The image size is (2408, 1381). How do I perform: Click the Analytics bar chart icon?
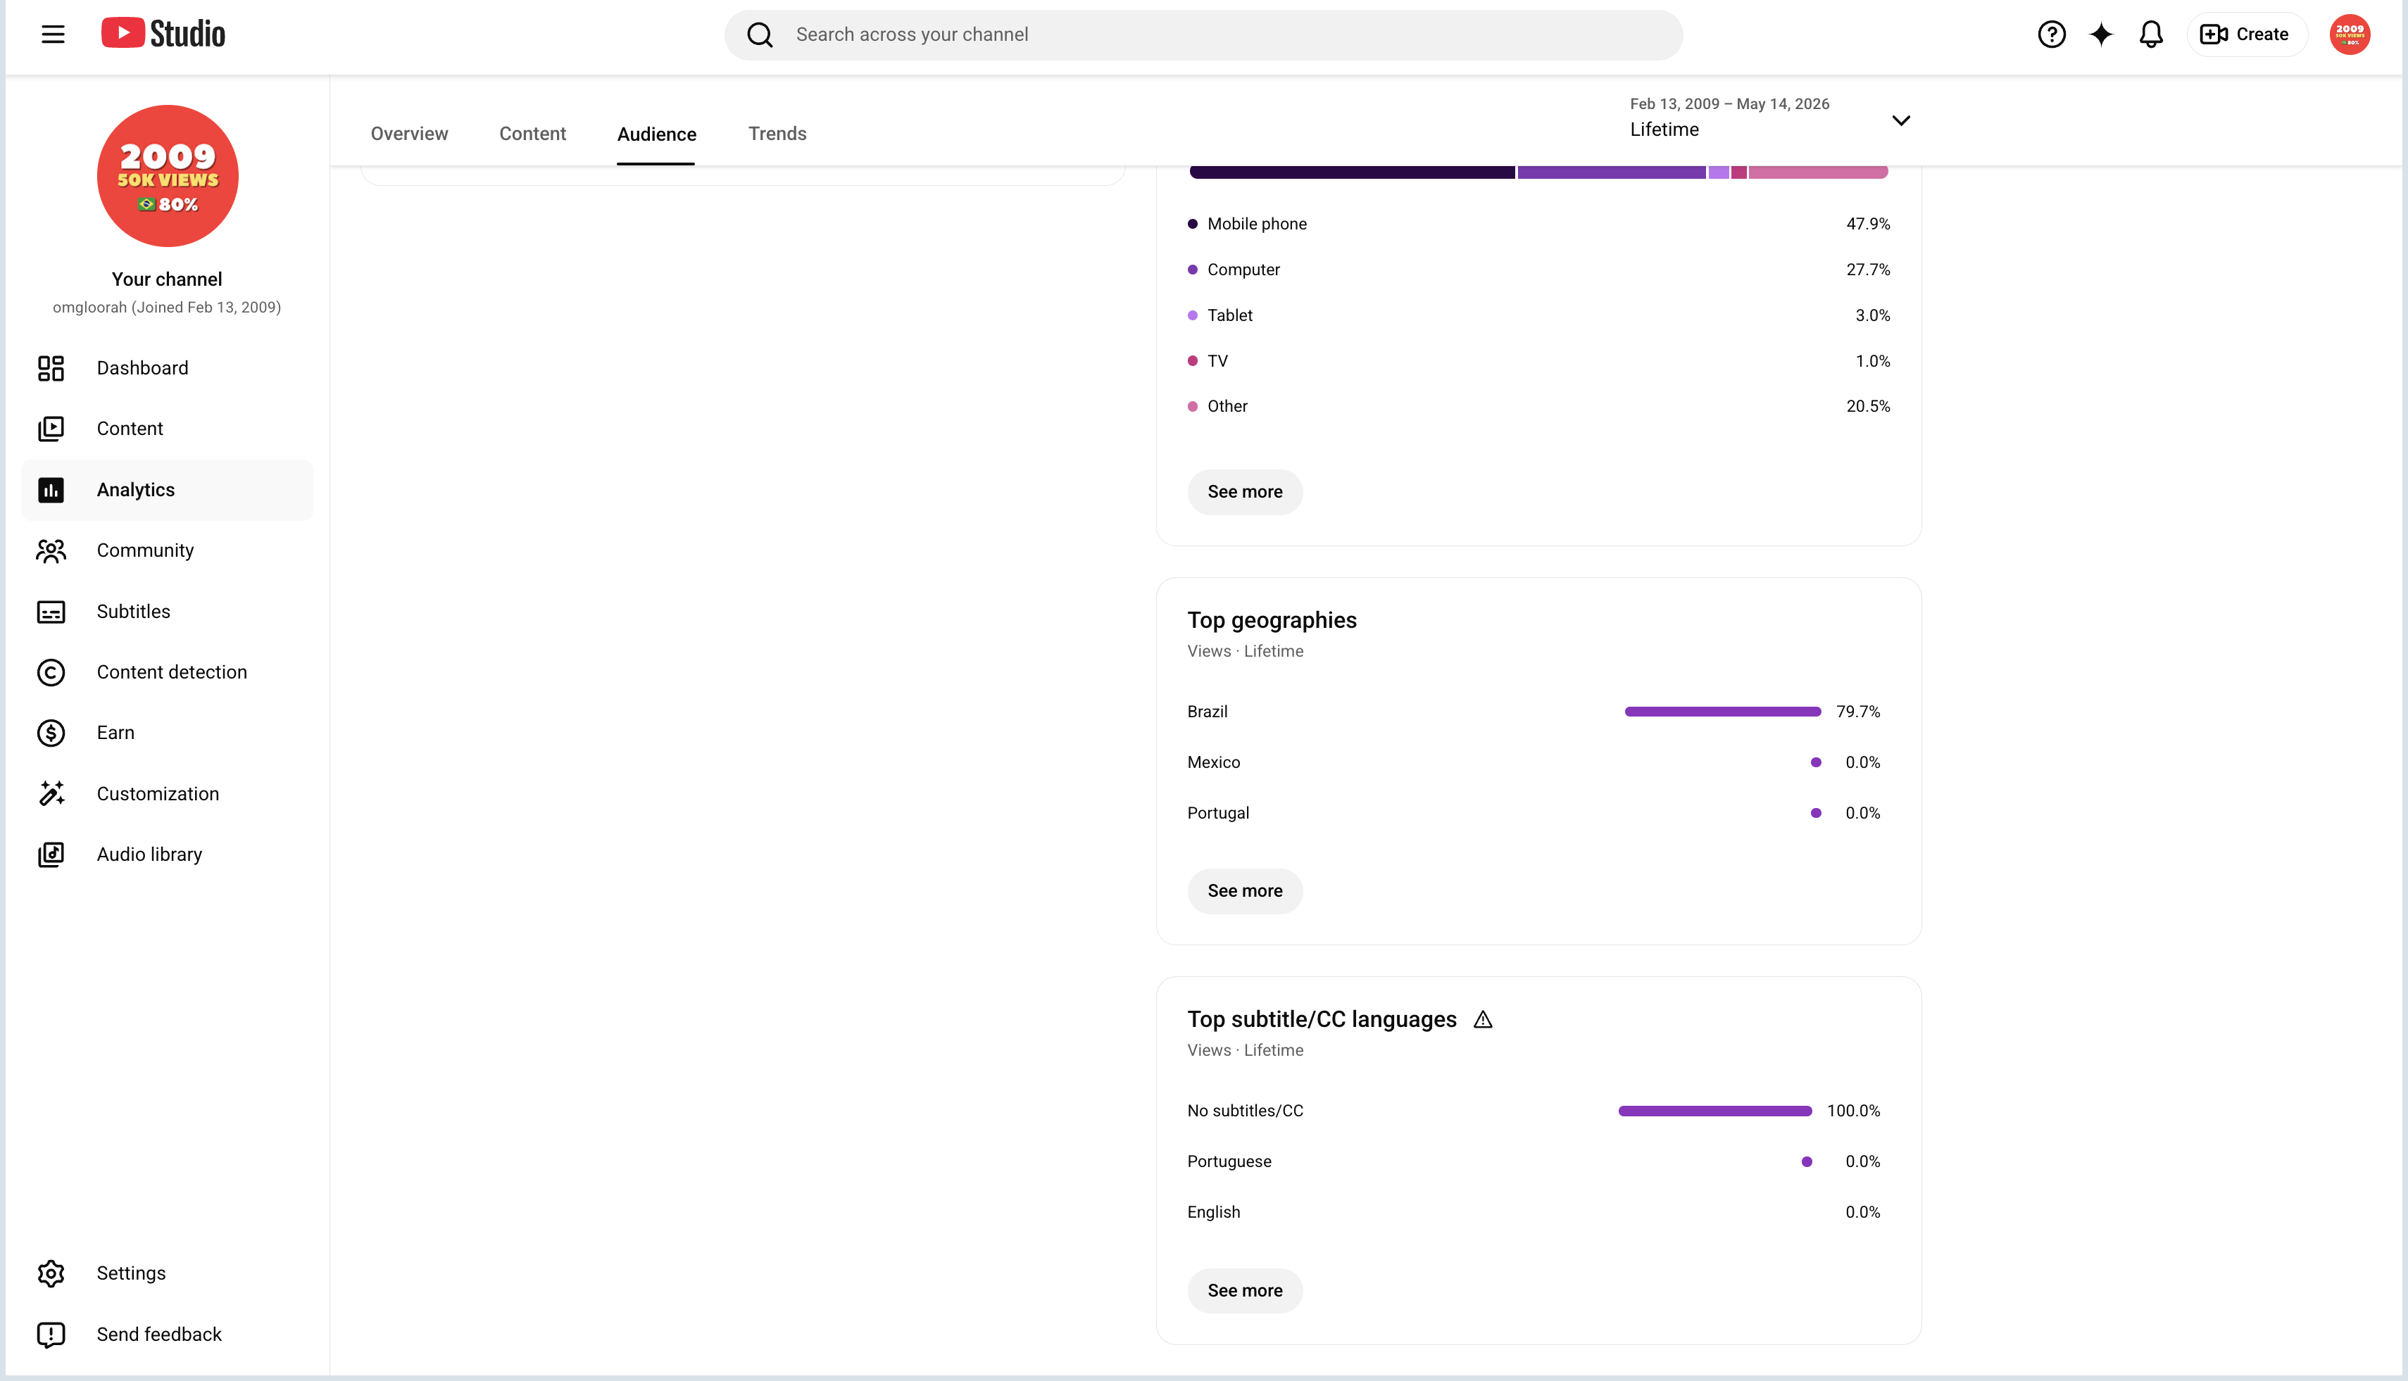pyautogui.click(x=51, y=489)
